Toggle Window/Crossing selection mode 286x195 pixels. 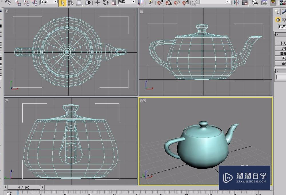pyautogui.click(x=88, y=3)
